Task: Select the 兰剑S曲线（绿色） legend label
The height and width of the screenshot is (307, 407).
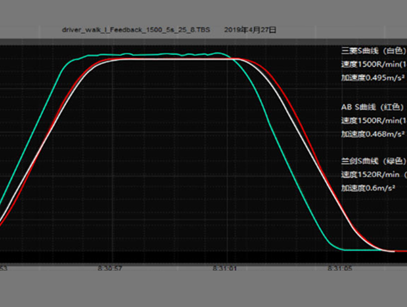Action: pos(373,161)
